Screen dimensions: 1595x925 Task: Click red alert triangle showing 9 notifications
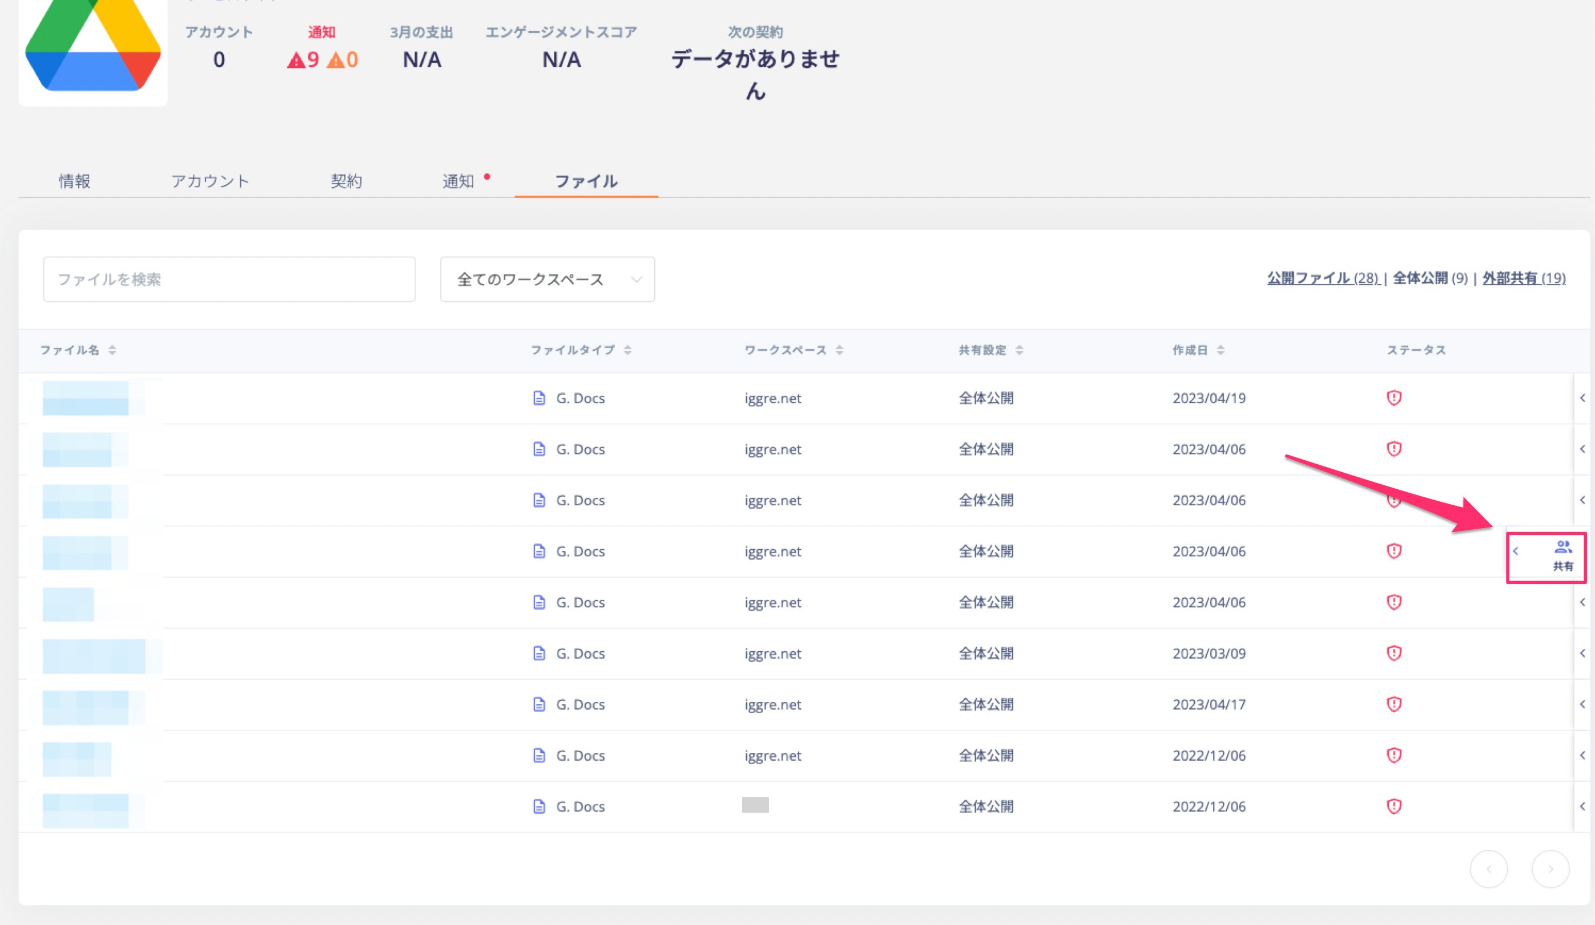(x=296, y=60)
